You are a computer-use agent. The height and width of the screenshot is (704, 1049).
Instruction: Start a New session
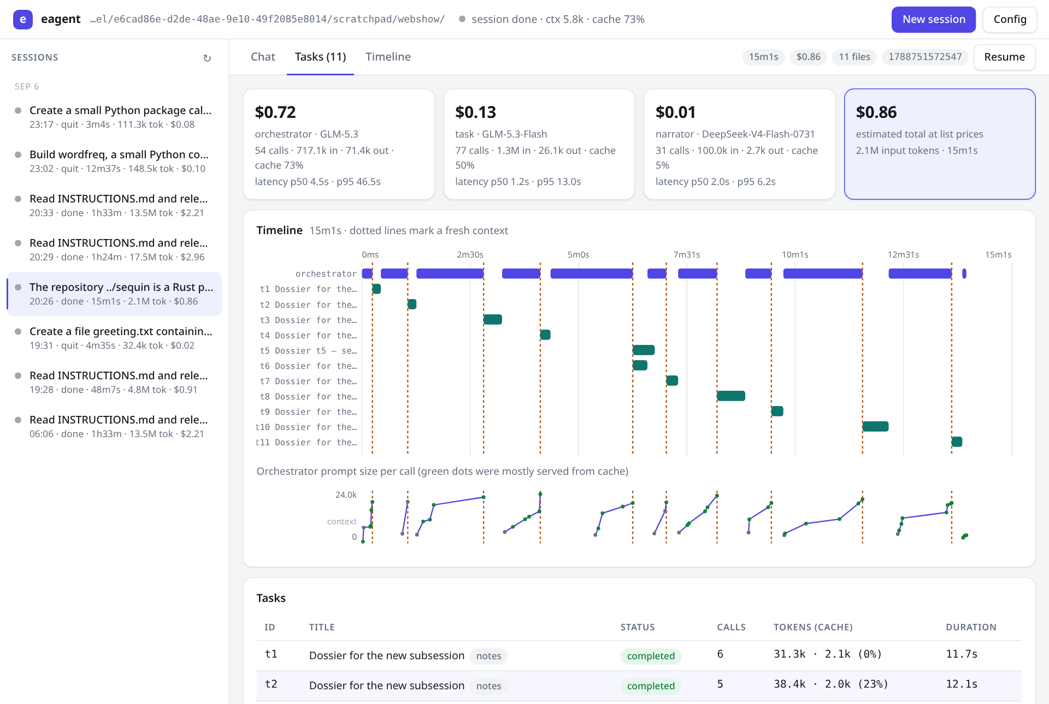click(934, 19)
